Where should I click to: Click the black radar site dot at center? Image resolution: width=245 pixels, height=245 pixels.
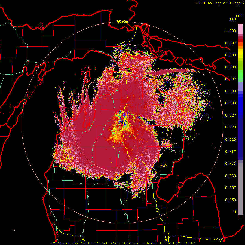pyautogui.click(x=122, y=123)
